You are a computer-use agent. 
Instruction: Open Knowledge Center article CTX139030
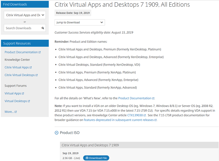(x=136, y=115)
